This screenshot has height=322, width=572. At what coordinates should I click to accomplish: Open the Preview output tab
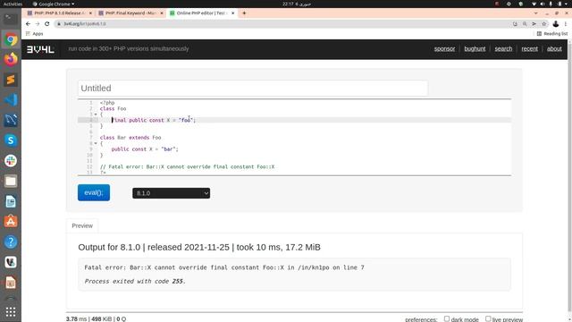[82, 225]
